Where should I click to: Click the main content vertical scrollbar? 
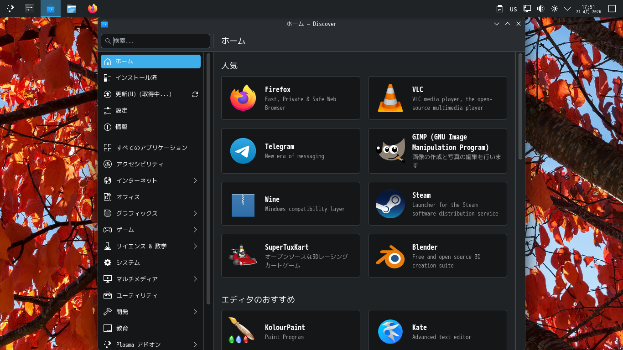[x=520, y=107]
